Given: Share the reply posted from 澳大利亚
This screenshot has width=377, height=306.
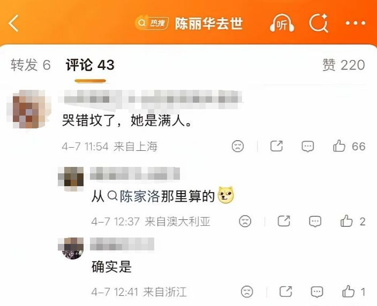Looking at the screenshot, I should coord(284,221).
